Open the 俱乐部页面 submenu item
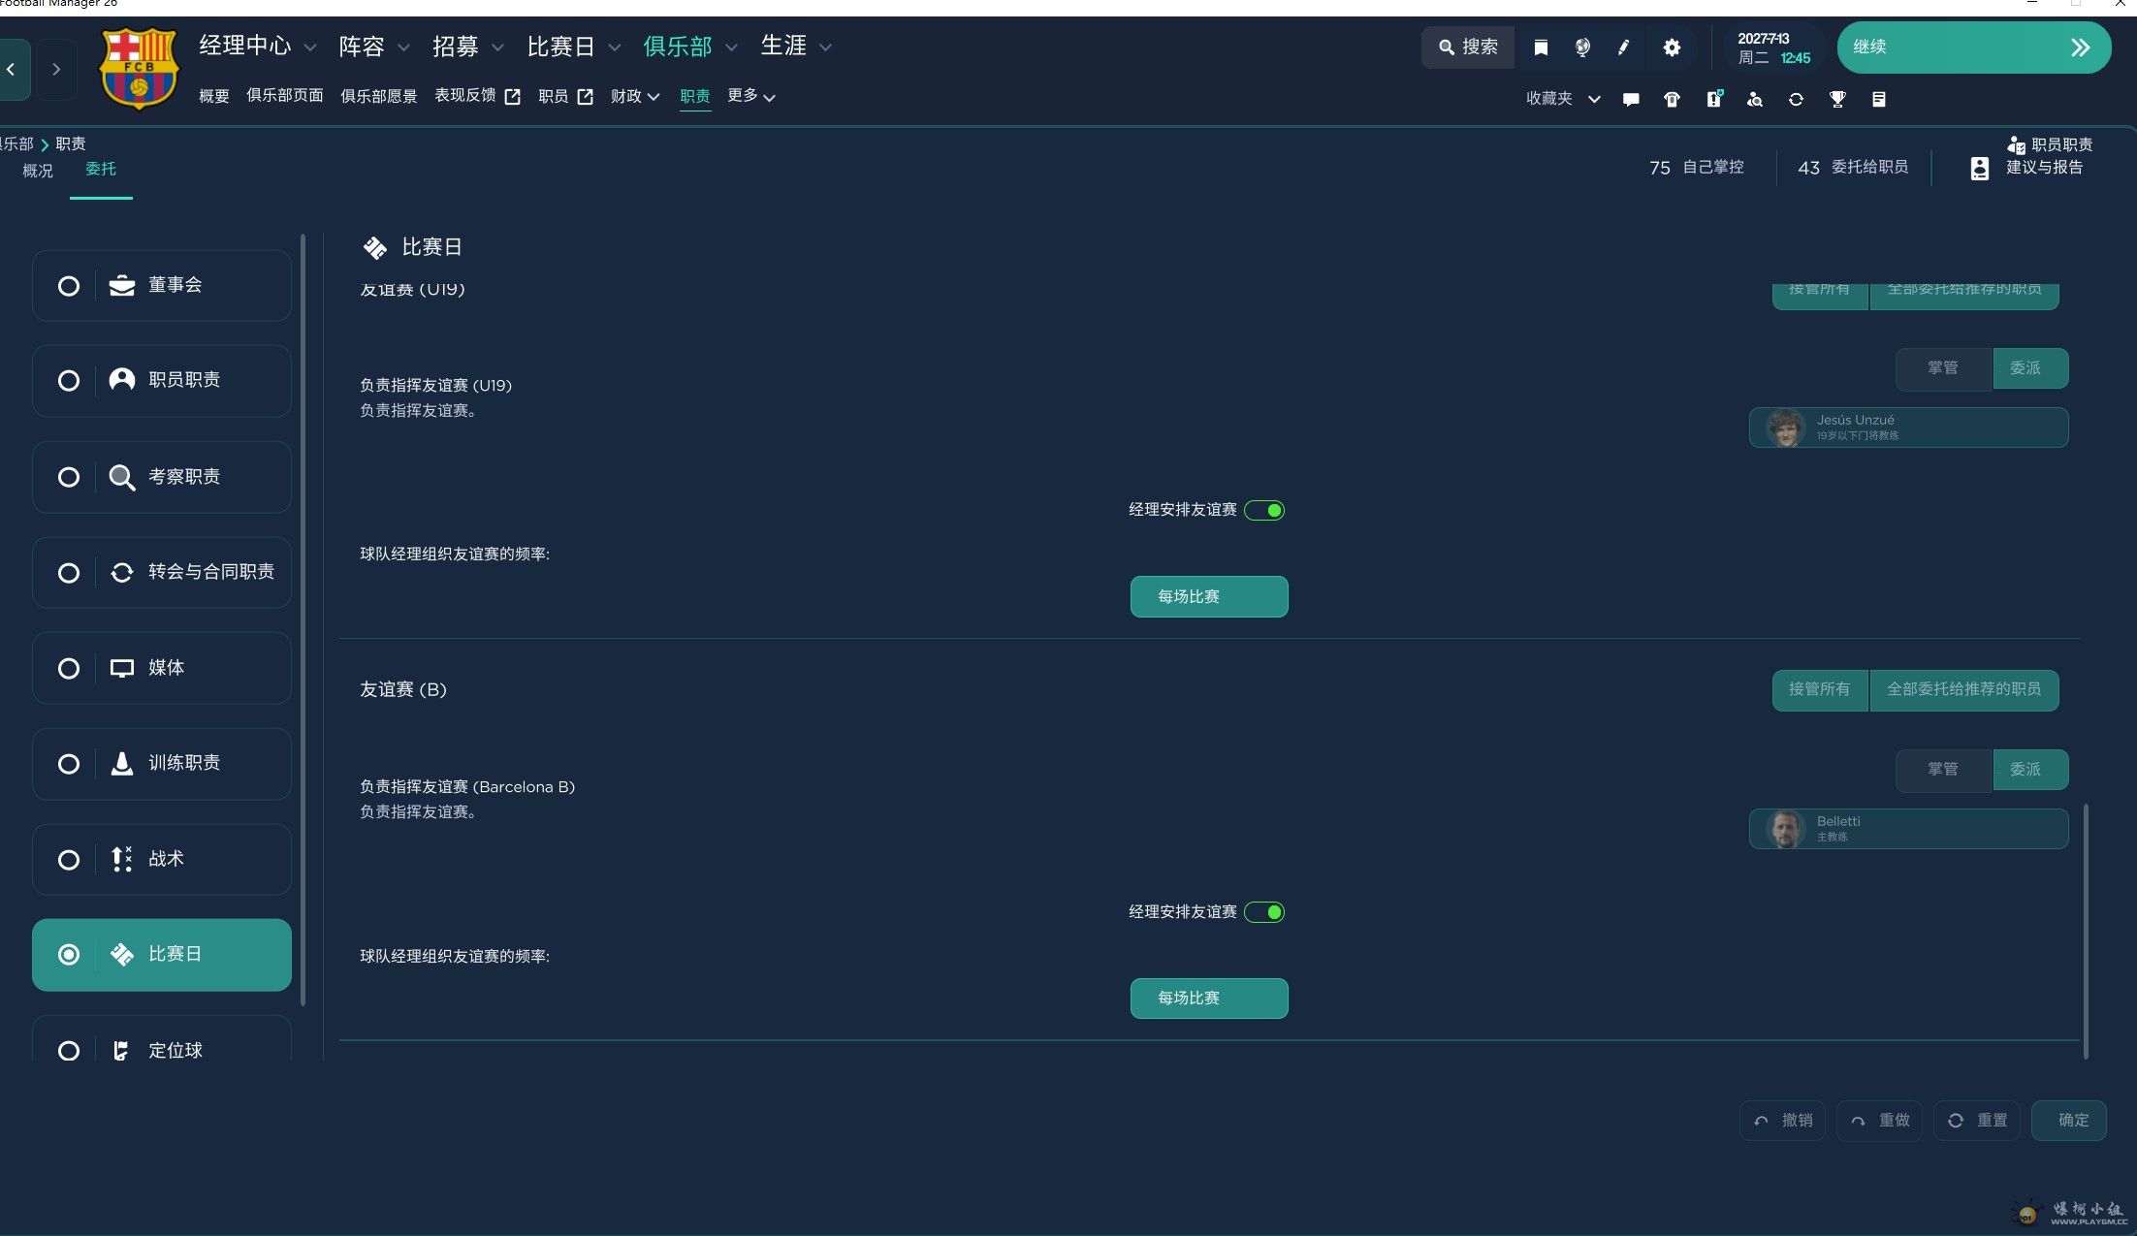This screenshot has height=1236, width=2137. click(285, 96)
